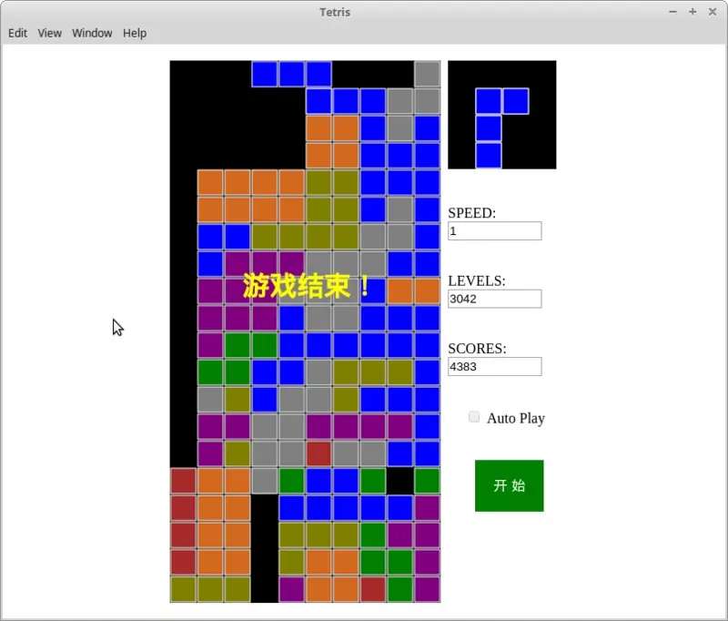Maximize the Tetris window

[x=693, y=12]
